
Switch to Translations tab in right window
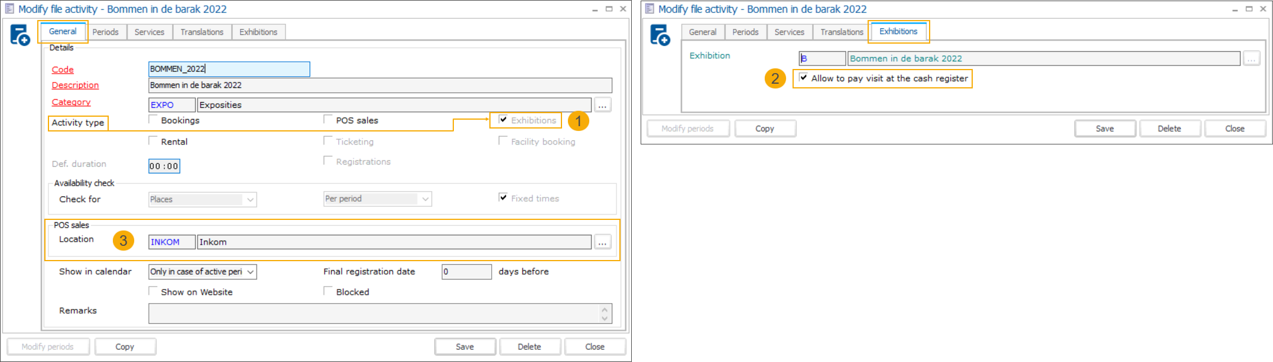point(842,32)
